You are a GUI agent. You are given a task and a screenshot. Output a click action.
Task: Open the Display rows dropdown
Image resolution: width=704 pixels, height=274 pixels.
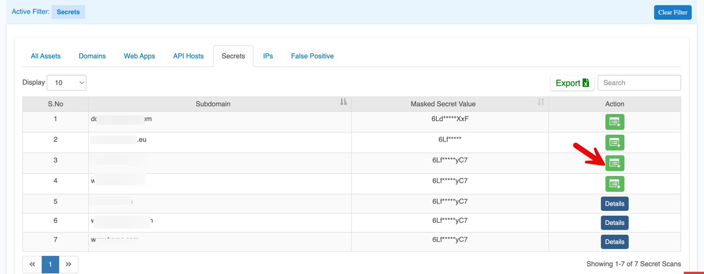coord(66,83)
